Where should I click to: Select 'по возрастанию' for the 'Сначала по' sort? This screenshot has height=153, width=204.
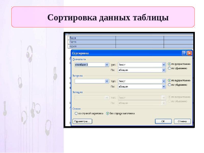169,64
